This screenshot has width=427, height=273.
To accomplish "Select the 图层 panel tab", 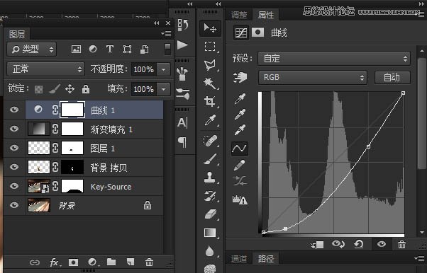I will click(17, 34).
